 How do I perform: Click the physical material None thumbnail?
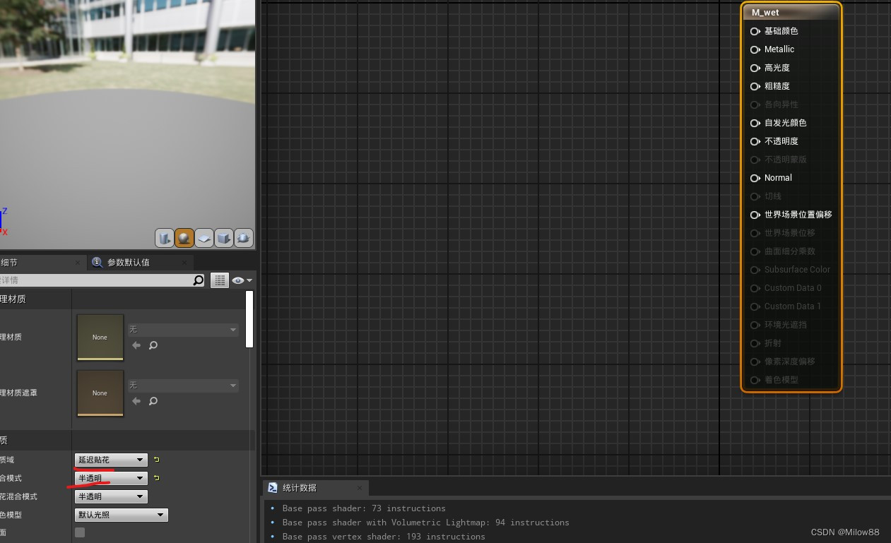[x=100, y=338]
